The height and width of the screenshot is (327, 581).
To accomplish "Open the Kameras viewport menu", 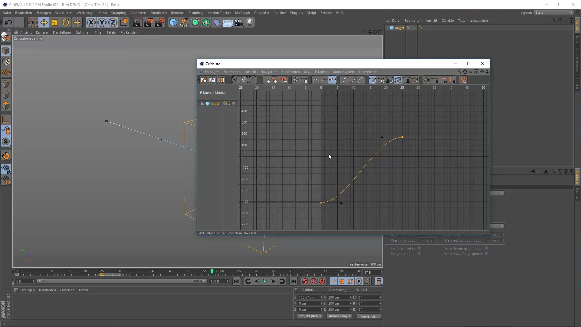I will tap(42, 32).
